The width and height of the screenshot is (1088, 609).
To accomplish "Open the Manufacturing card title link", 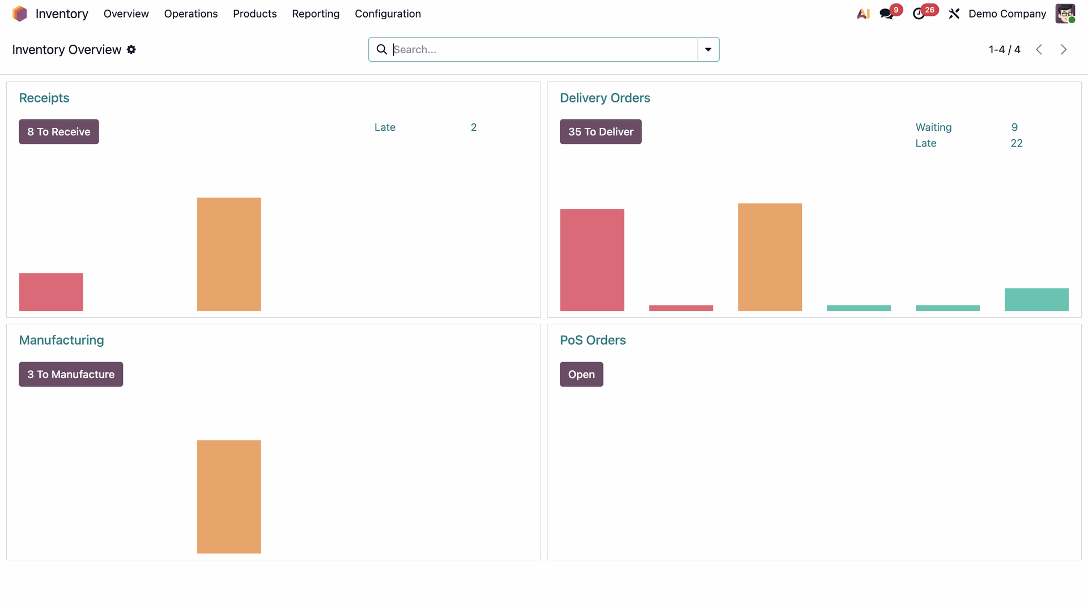I will 62,340.
